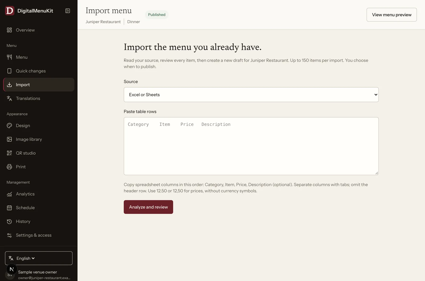Click Sample venue owner account name
This screenshot has height=281, width=425.
(37, 272)
